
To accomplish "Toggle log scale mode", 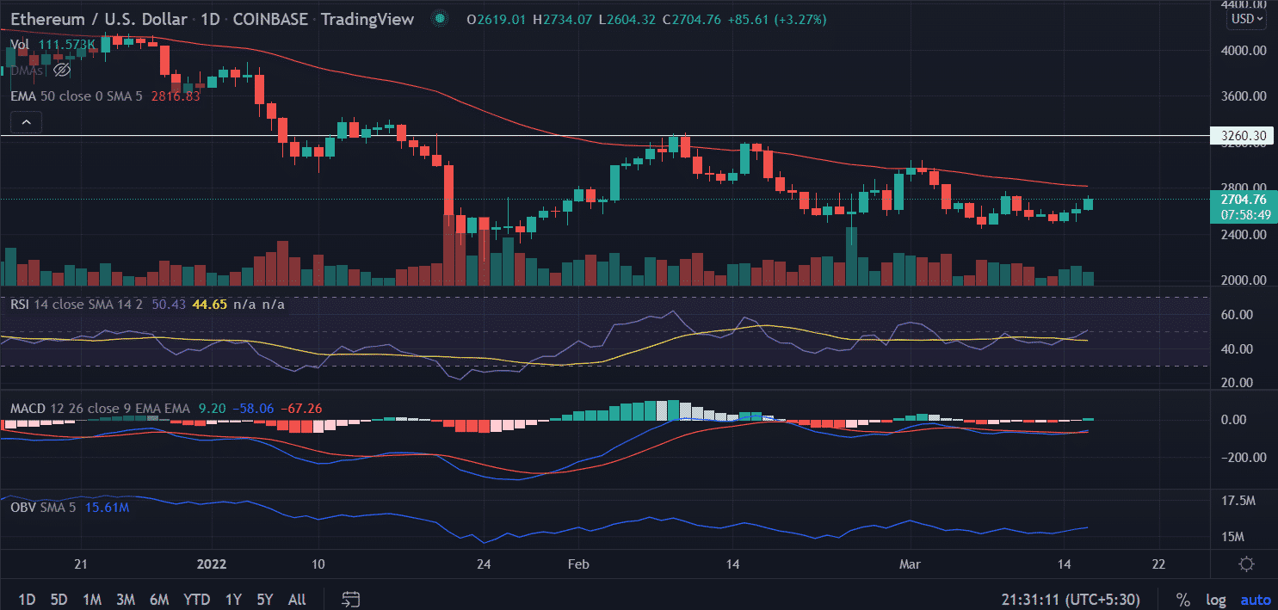I will tap(1215, 599).
